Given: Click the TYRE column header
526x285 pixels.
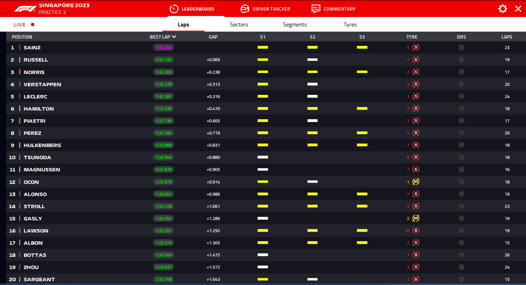Looking at the screenshot, I should click(x=412, y=37).
